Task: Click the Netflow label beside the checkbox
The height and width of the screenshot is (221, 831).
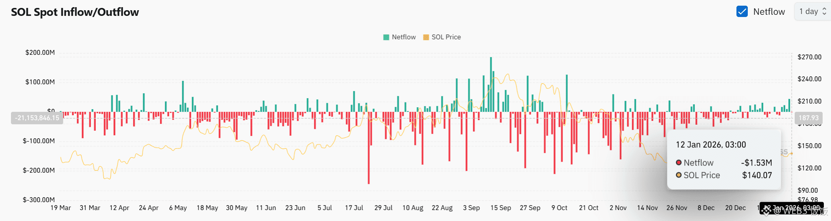Action: [769, 12]
